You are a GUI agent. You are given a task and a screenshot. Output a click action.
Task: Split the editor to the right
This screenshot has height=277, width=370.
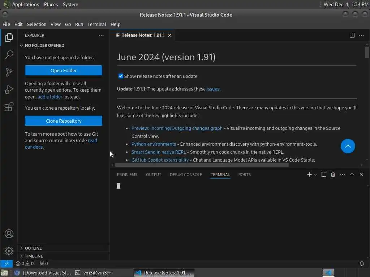pos(352,35)
